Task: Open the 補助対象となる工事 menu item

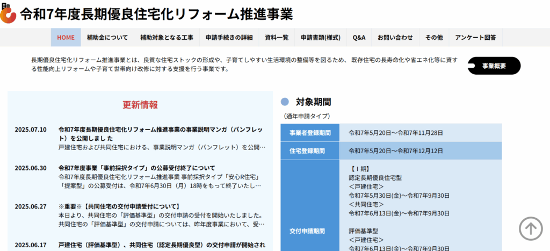Action: click(x=167, y=37)
